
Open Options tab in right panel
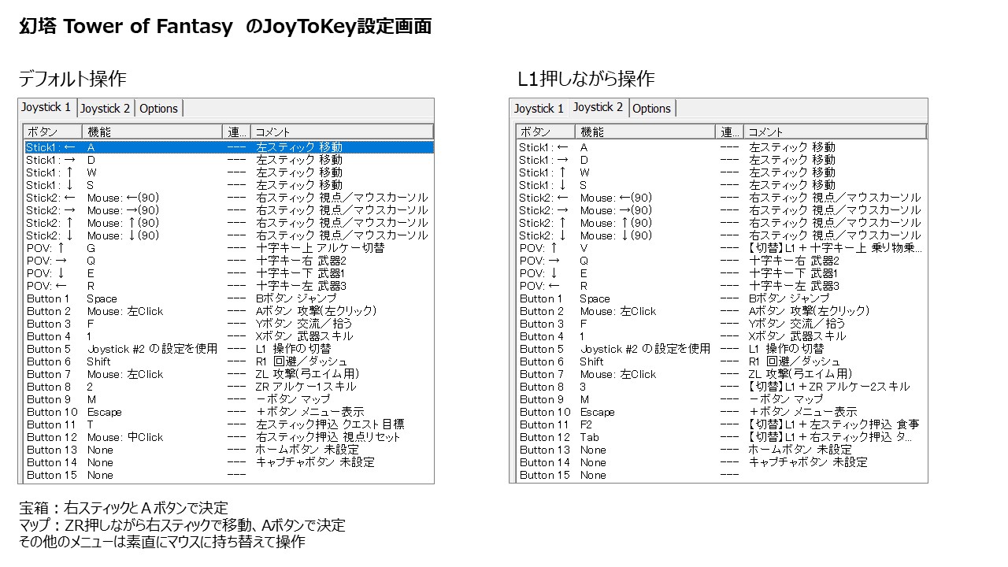(652, 109)
